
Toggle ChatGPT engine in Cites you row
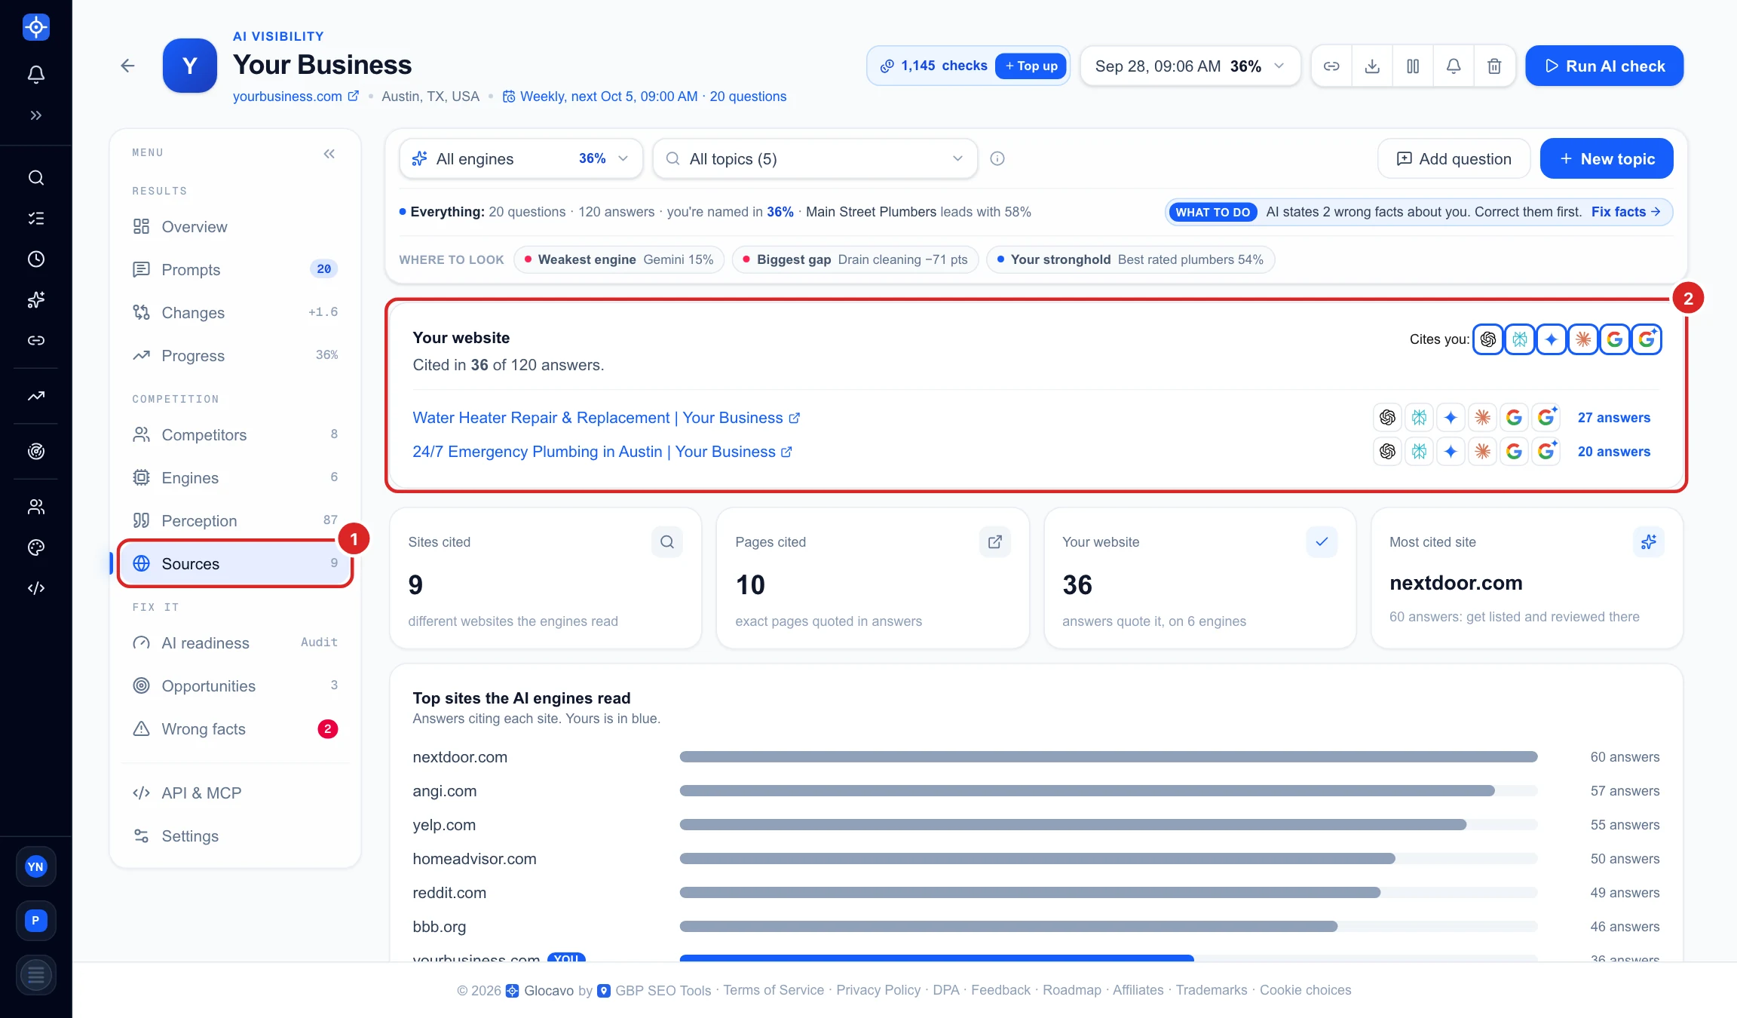(1488, 339)
